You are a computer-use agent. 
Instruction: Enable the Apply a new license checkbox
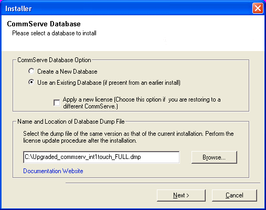(x=57, y=103)
